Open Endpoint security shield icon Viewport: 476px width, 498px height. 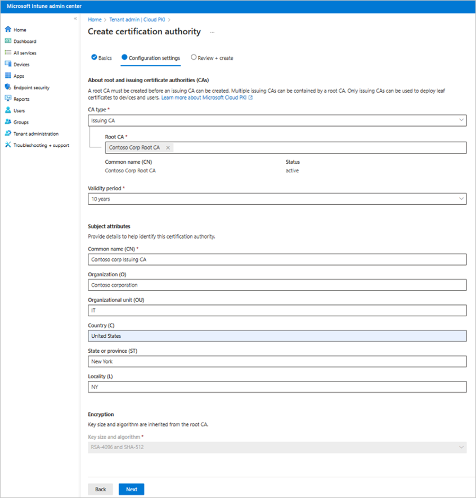pyautogui.click(x=8, y=87)
